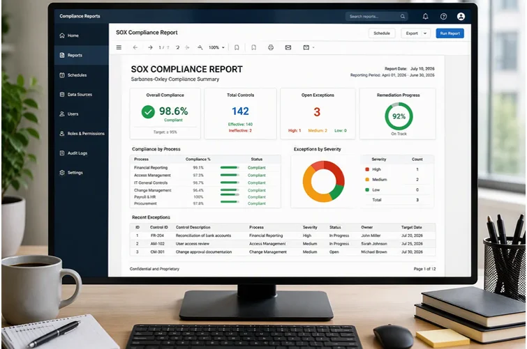Click the zoom tool icon beside 100%
The image size is (527, 349).
pyautogui.click(x=200, y=47)
